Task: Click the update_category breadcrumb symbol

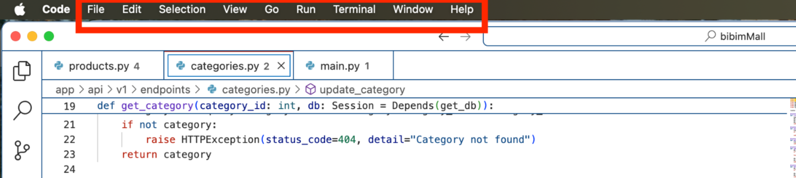Action: (355, 90)
